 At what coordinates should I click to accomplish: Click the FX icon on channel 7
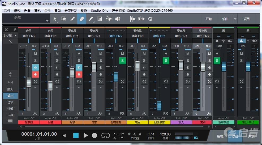click(166, 113)
